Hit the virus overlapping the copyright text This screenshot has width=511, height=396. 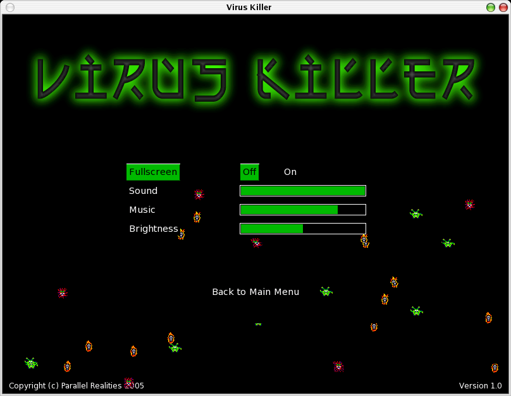point(129,383)
